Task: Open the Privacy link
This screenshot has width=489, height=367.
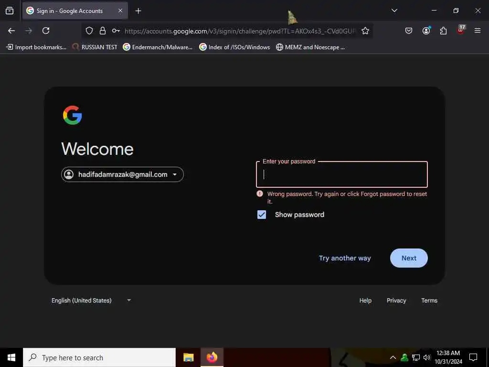Action: [396, 300]
